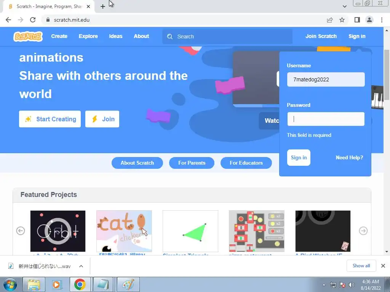
Task: Open the Need Help? link
Action: [x=349, y=157]
